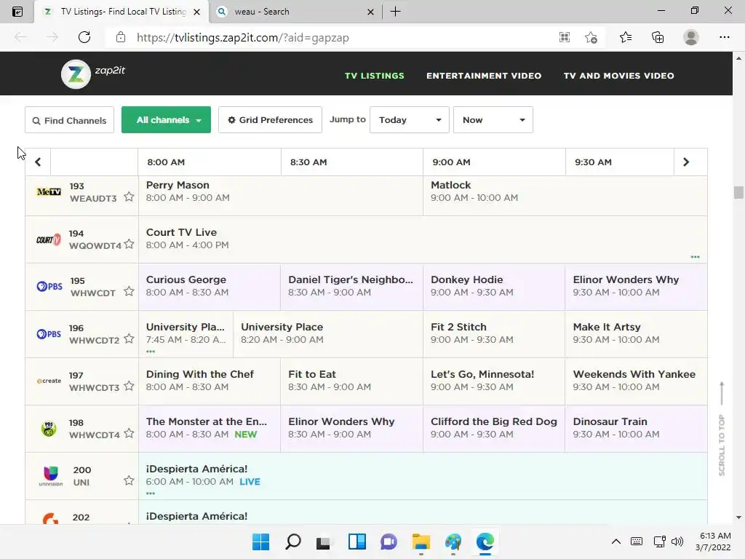
Task: Open Clifford the Big Red Dog listing
Action: point(494,428)
